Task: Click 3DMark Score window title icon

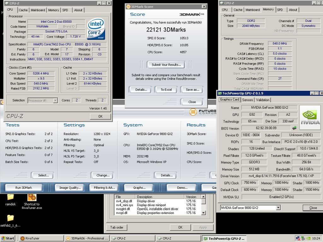Action: pyautogui.click(x=128, y=7)
